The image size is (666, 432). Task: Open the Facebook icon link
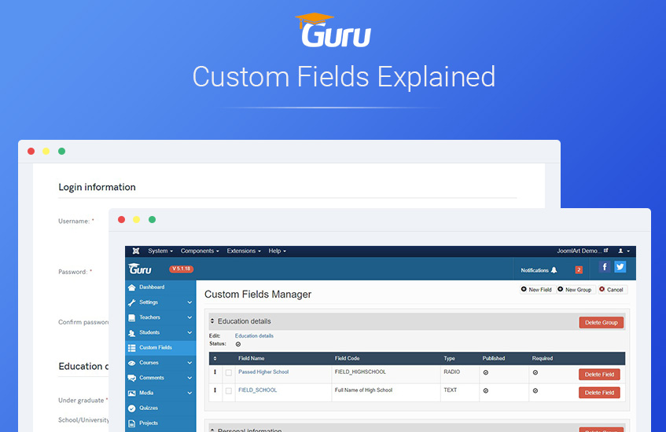605,267
